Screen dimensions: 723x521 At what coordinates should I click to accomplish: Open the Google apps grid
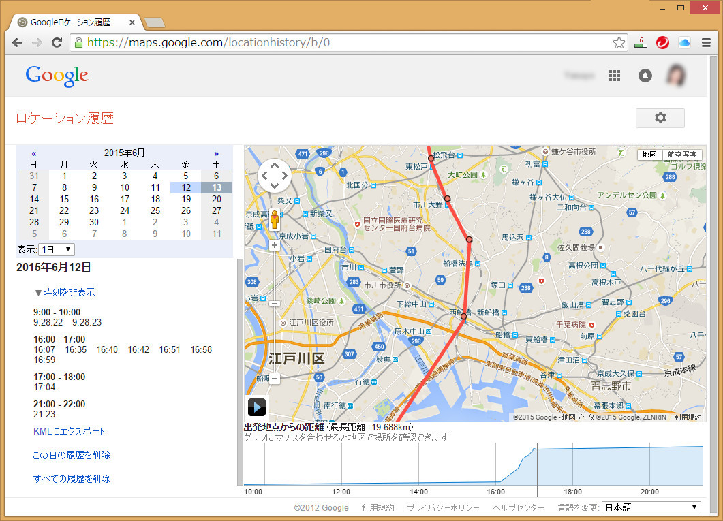615,76
